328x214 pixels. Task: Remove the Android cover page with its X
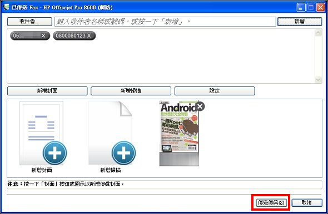200,106
